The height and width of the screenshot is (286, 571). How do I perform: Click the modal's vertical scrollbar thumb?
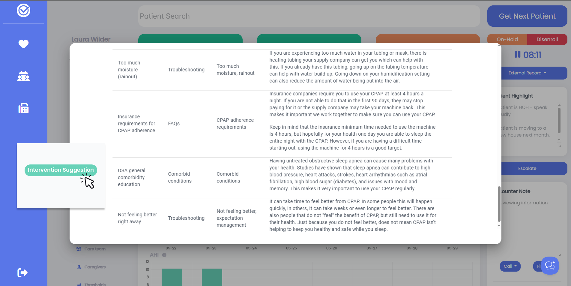tap(499, 204)
